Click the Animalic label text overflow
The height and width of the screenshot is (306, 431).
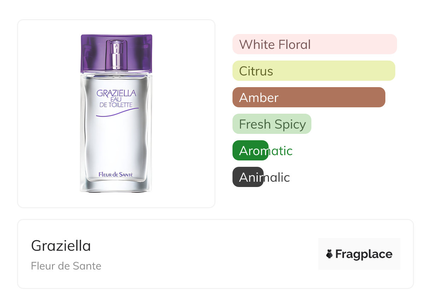pyautogui.click(x=277, y=177)
